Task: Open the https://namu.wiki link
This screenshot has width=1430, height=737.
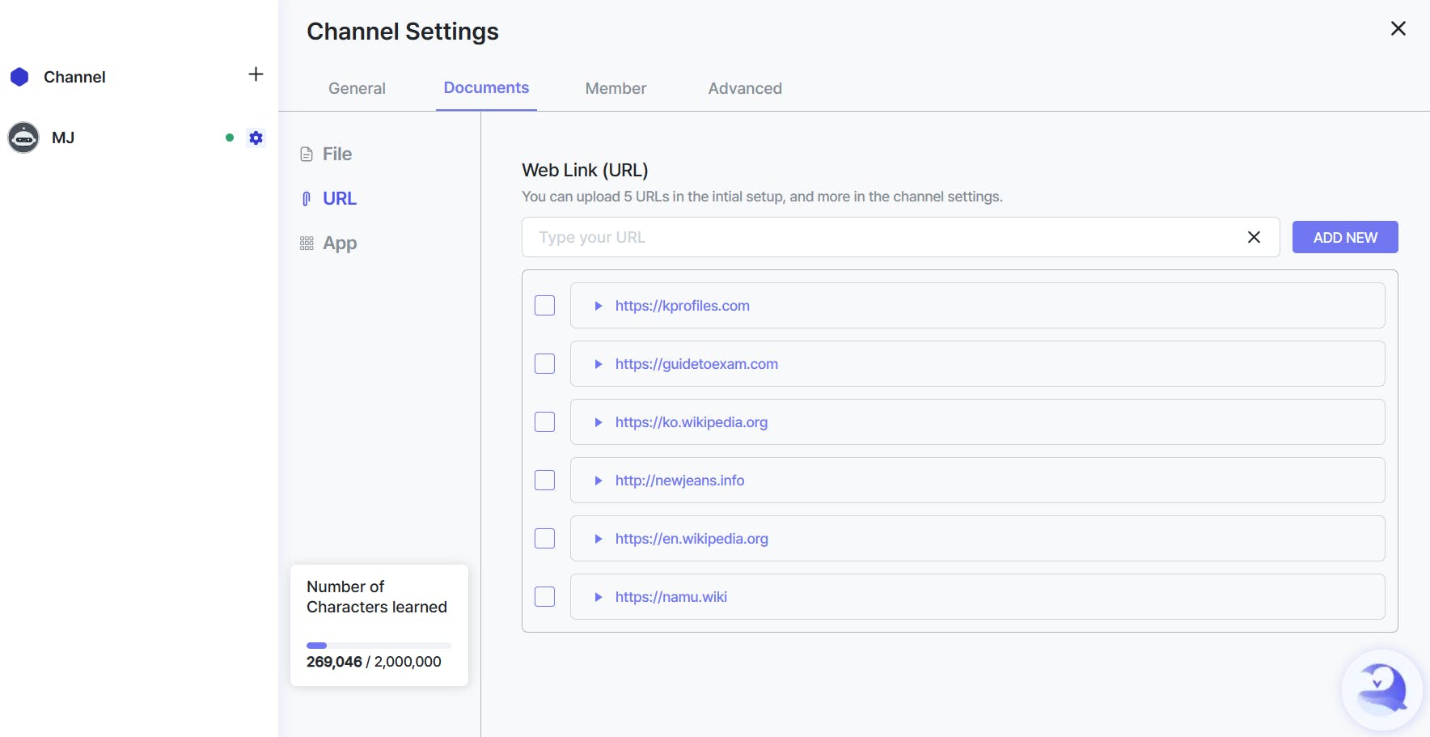Action: coord(671,597)
